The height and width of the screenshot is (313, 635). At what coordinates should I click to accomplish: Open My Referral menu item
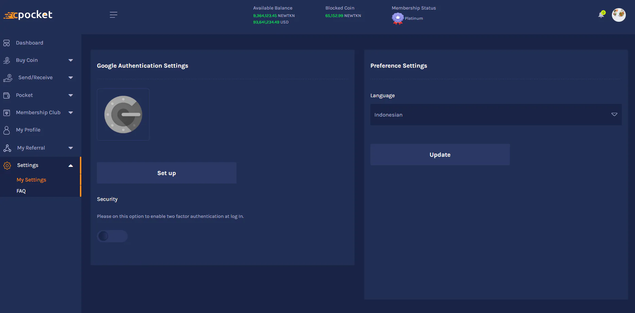click(x=31, y=148)
